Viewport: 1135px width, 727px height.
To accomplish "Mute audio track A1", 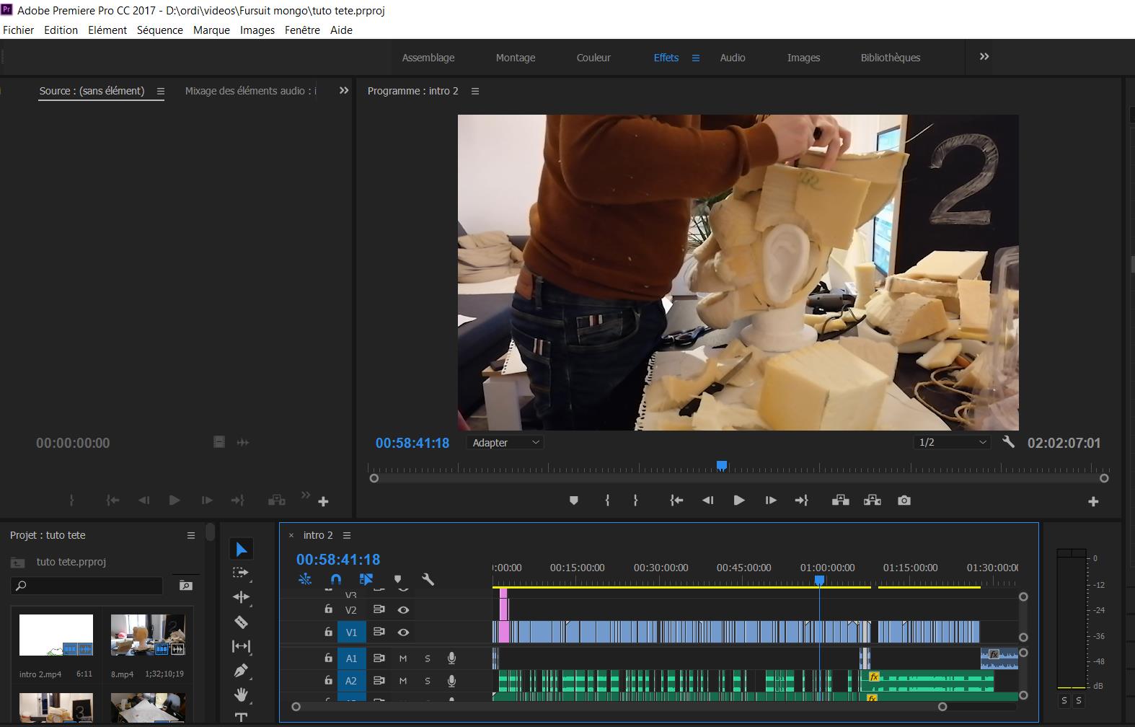I will (403, 658).
